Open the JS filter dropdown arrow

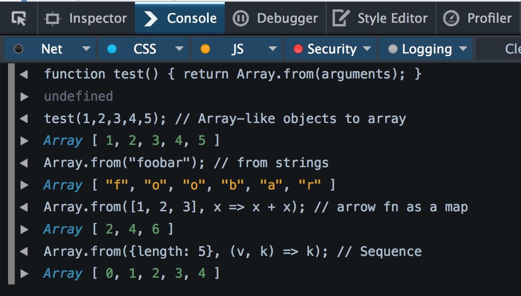(273, 49)
